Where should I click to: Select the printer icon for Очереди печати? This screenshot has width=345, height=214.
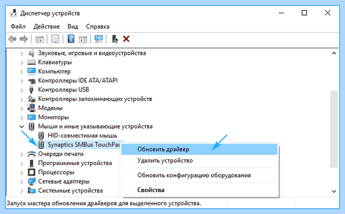point(32,154)
